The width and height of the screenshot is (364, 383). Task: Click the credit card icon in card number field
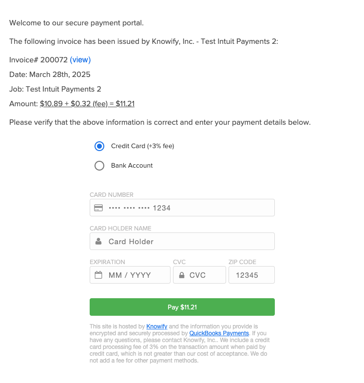point(98,208)
